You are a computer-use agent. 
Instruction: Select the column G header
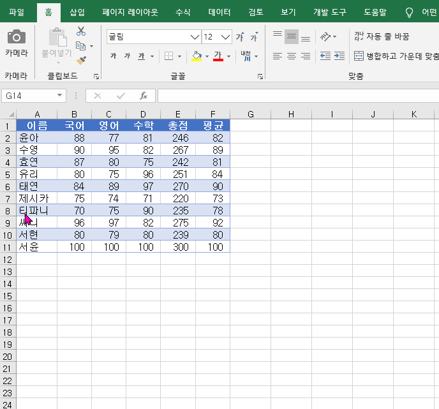click(x=251, y=114)
